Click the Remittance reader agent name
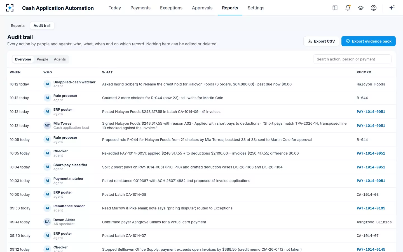 69,206
